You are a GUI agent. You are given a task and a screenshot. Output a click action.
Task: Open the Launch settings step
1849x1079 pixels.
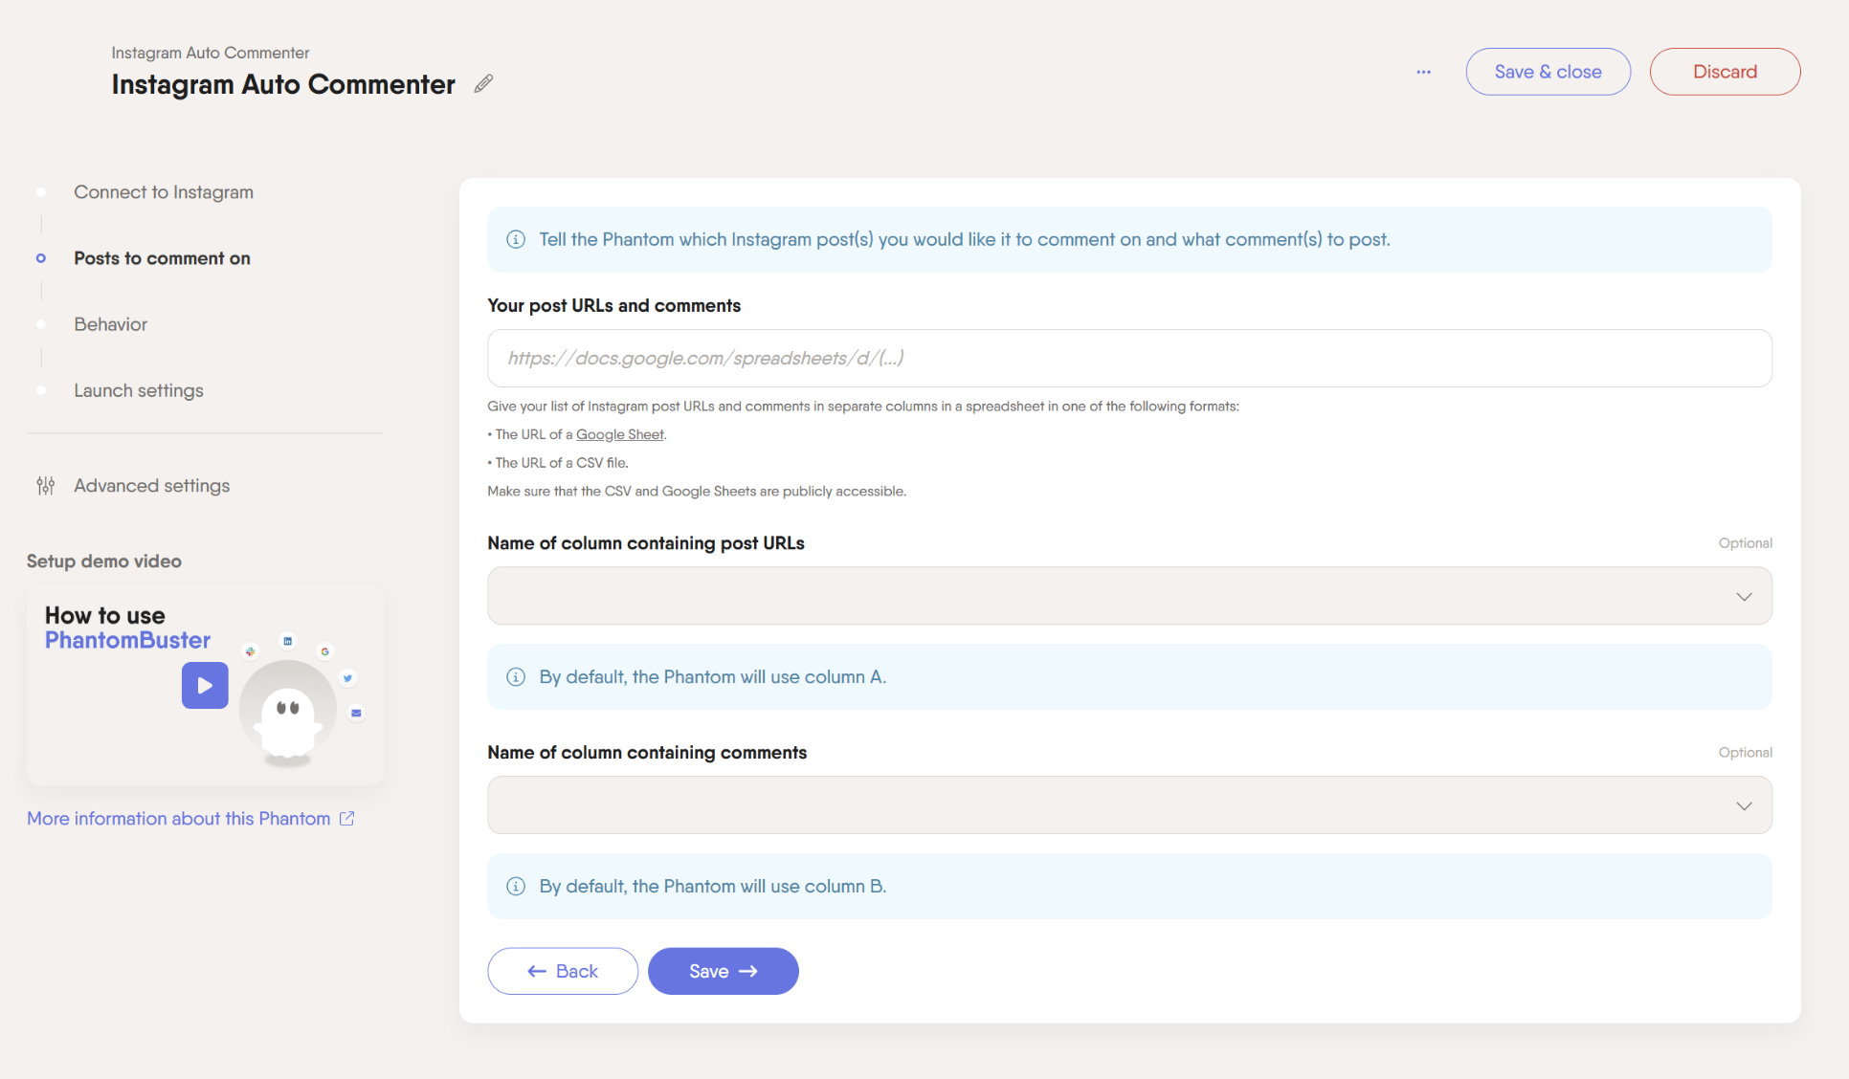[139, 390]
